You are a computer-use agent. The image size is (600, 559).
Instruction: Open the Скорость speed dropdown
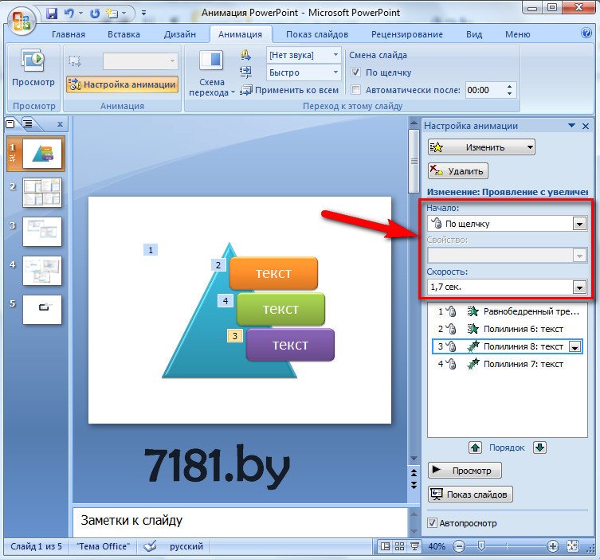point(579,287)
